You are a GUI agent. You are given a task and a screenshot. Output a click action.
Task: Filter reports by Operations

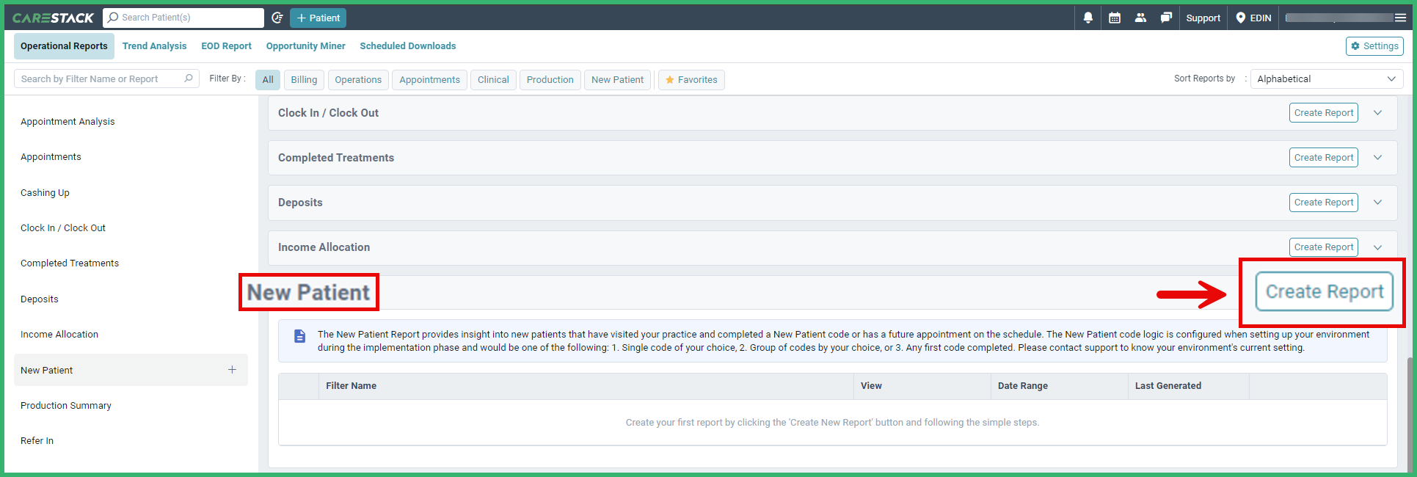click(358, 80)
